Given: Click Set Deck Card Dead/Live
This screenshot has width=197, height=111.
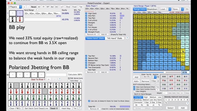Looking at the screenshot, I should pyautogui.click(x=36, y=108).
